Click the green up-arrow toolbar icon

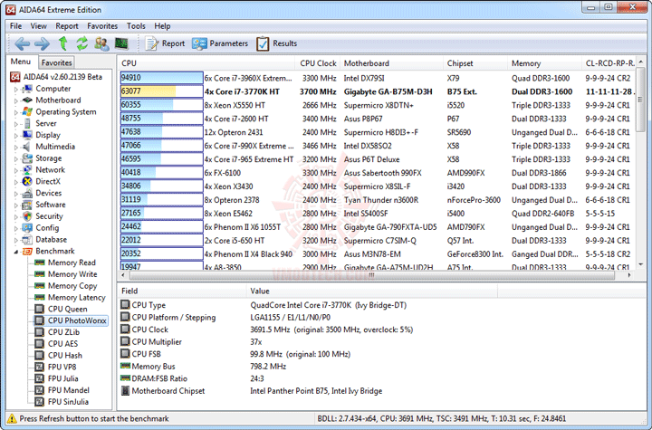pyautogui.click(x=62, y=43)
